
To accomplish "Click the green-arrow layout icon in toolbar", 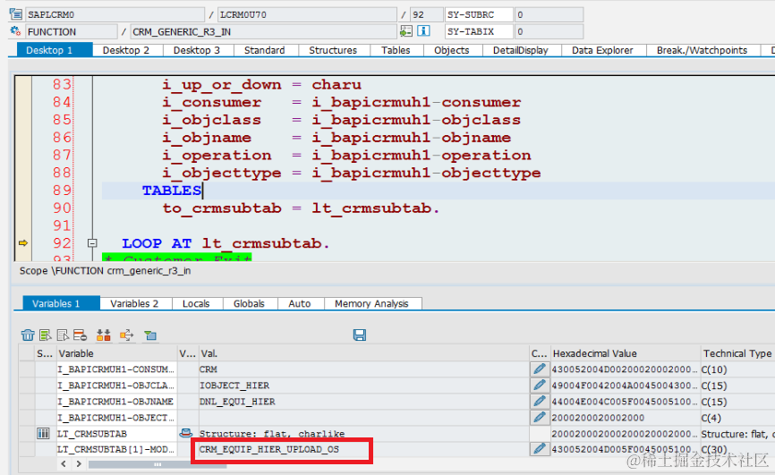I will [x=150, y=335].
